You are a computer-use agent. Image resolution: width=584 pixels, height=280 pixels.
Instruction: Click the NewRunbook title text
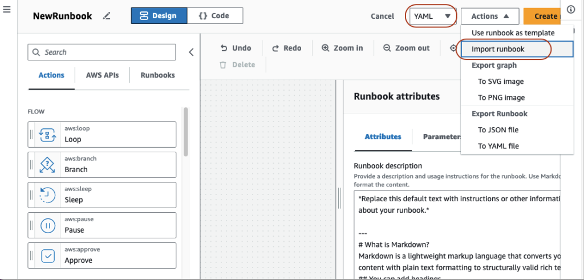pyautogui.click(x=63, y=16)
